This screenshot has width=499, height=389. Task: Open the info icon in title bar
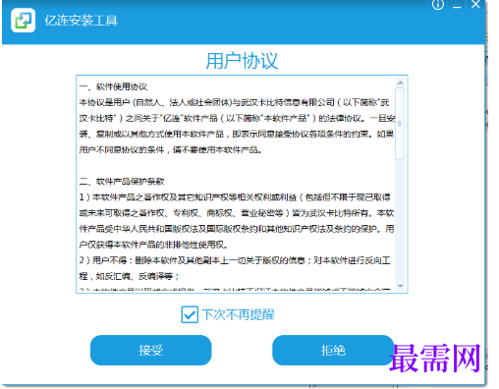(438, 5)
